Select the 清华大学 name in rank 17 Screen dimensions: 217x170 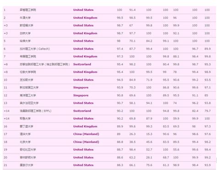25,134
